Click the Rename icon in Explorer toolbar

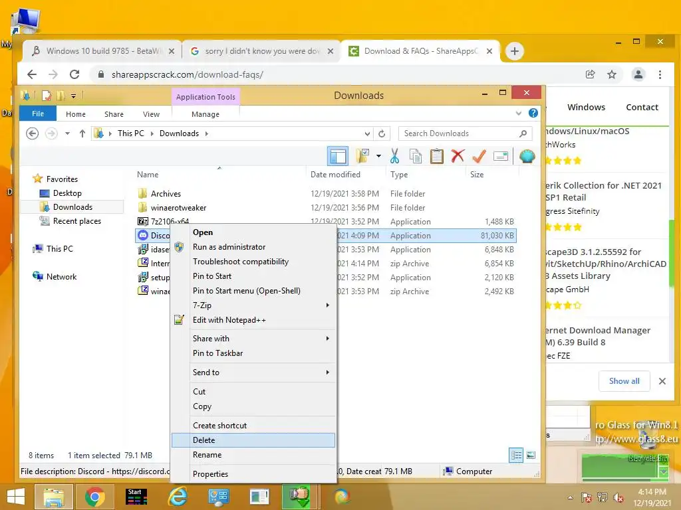pos(501,156)
